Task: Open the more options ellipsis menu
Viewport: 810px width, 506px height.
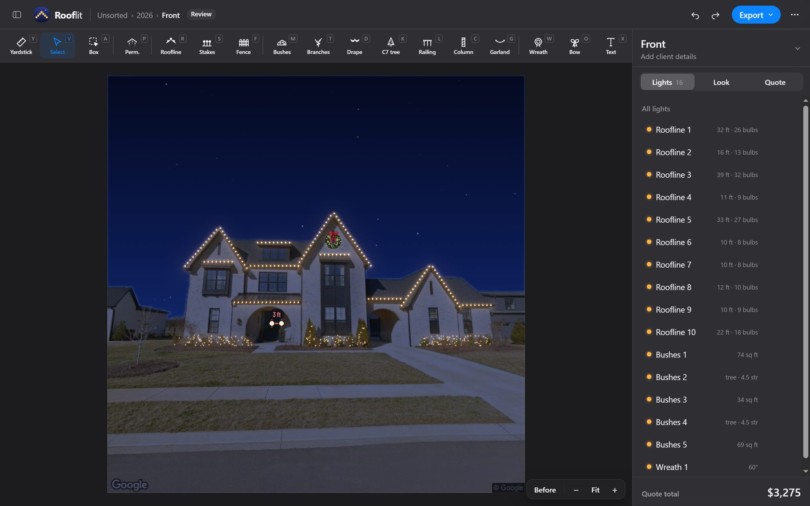Action: 795,15
